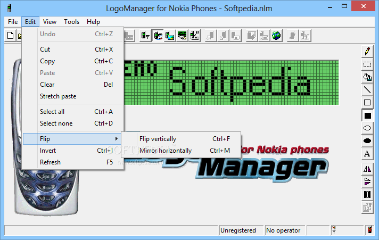Close the Edit menu via its title
The image size is (379, 240).
[30, 22]
